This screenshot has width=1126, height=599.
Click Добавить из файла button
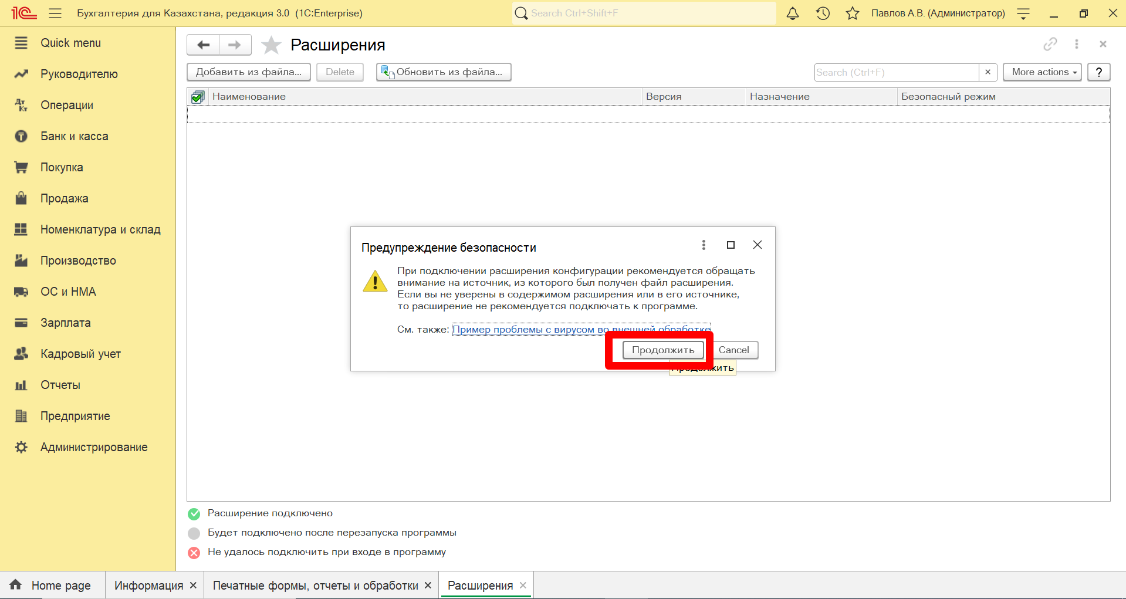pos(249,72)
